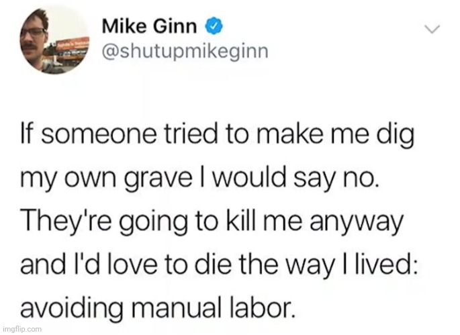
Task: Select the tweet line starting 'If someone tried'
Action: pos(218,136)
